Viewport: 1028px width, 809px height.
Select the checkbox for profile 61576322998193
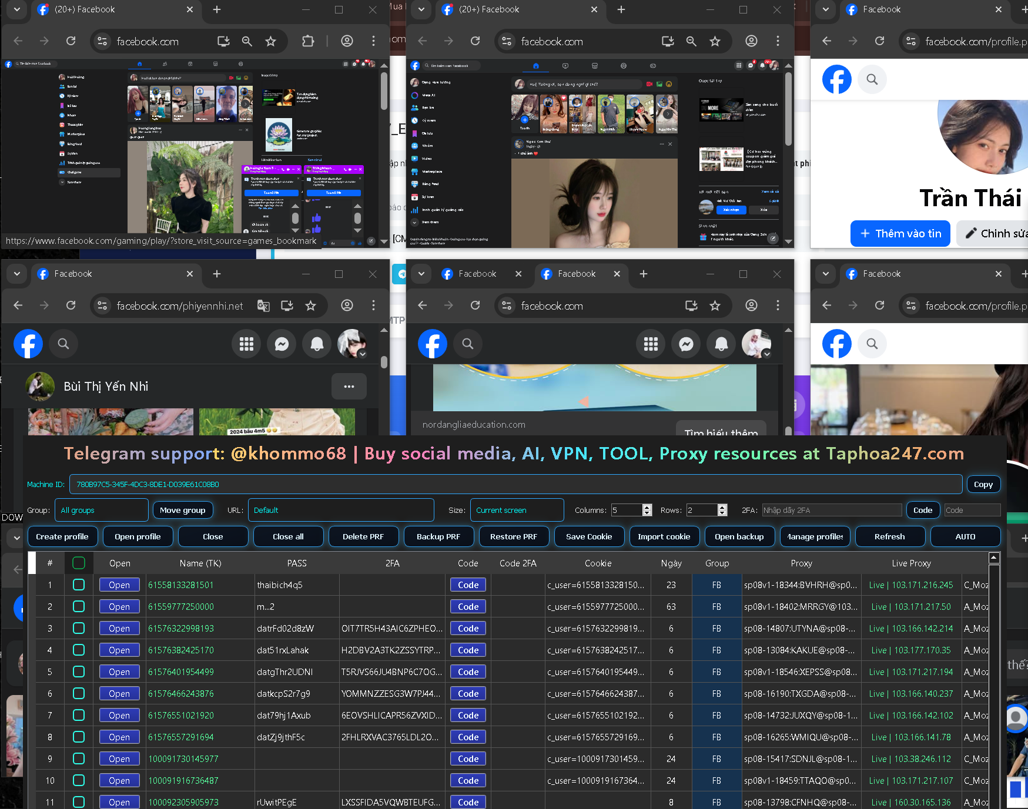click(79, 629)
